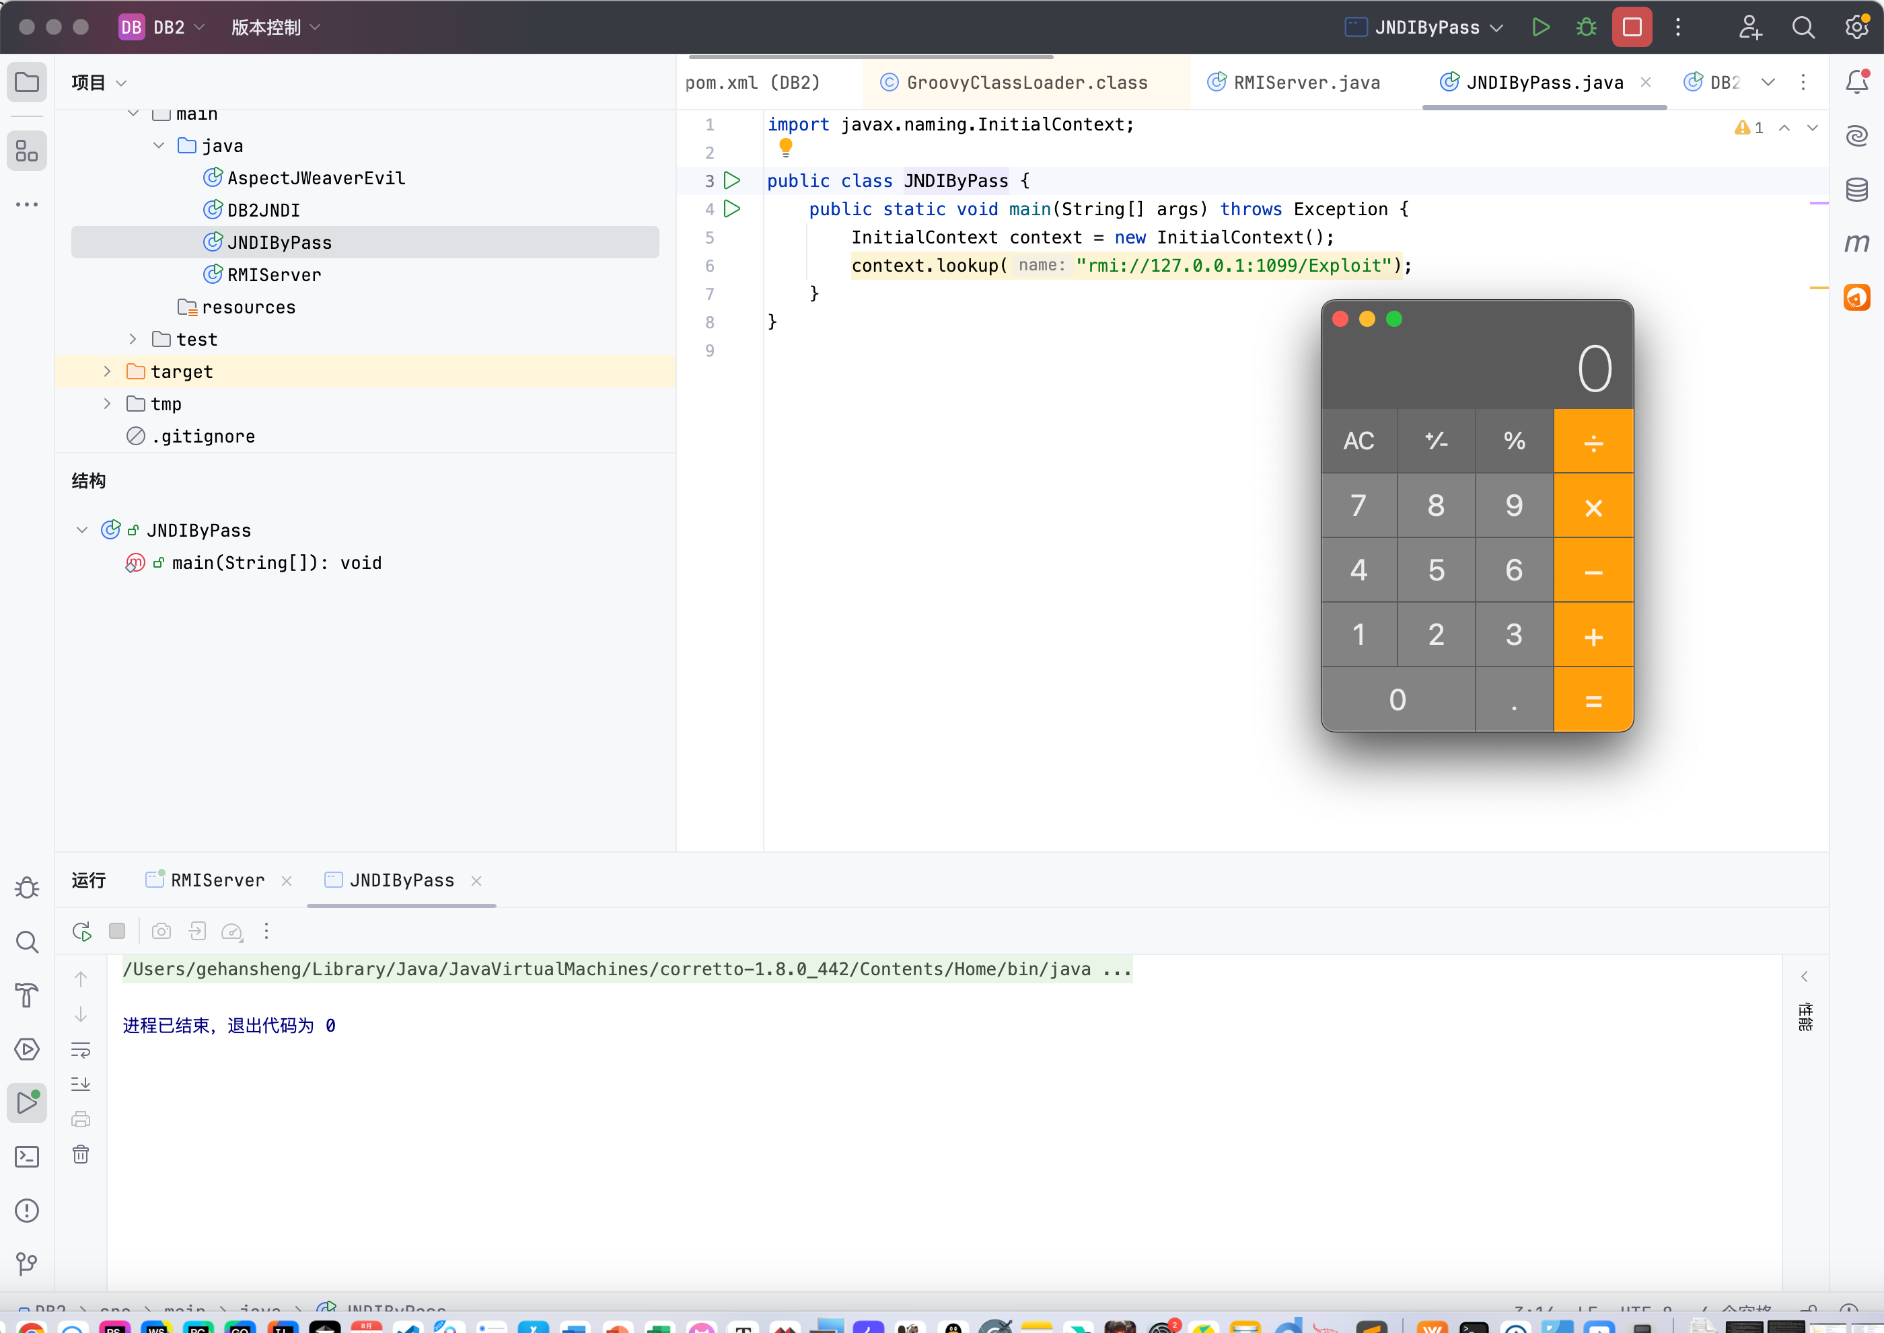This screenshot has width=1884, height=1333.
Task: Collapse the java folder
Action: point(159,145)
